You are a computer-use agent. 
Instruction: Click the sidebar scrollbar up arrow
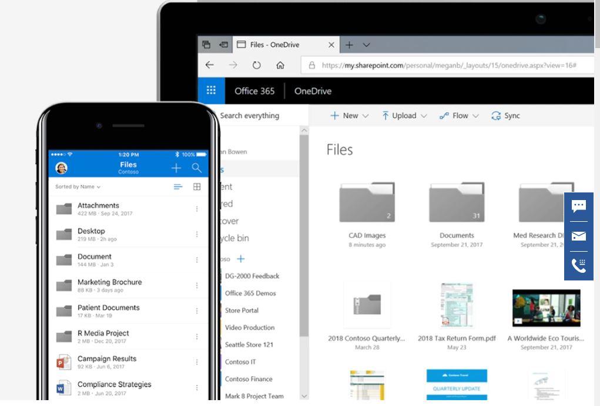[304, 131]
